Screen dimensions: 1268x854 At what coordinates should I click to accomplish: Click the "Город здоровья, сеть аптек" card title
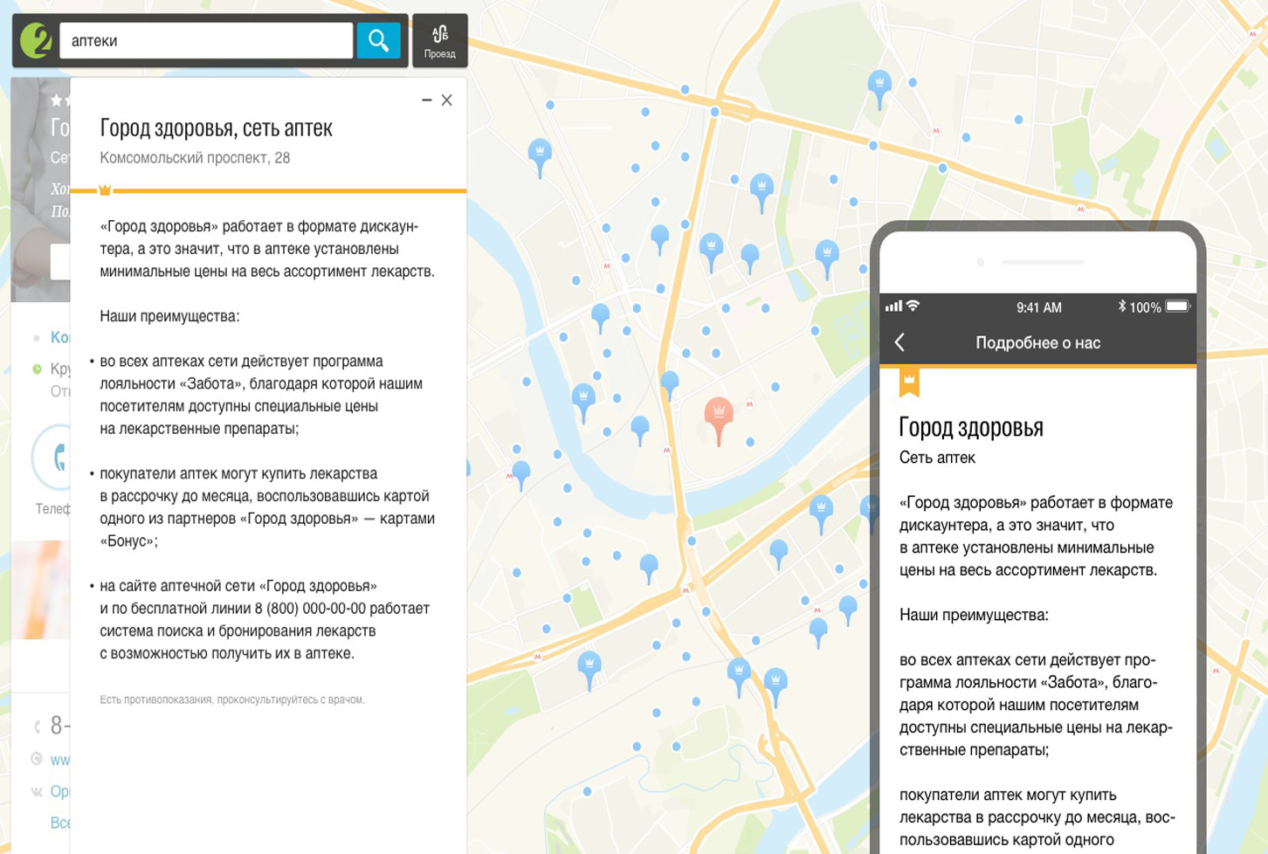point(216,128)
